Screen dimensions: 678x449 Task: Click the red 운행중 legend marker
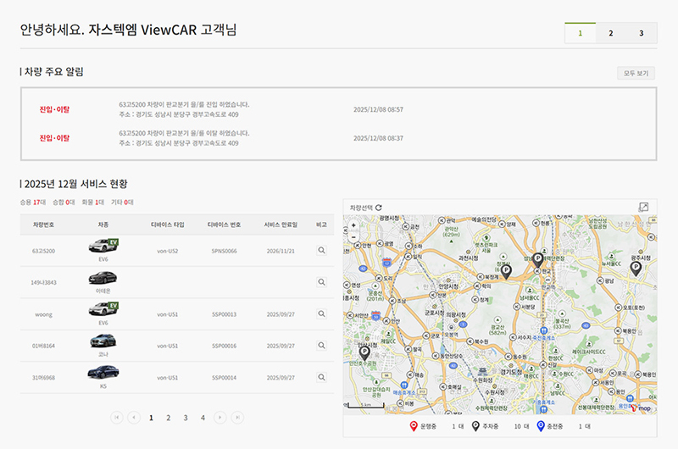[414, 426]
